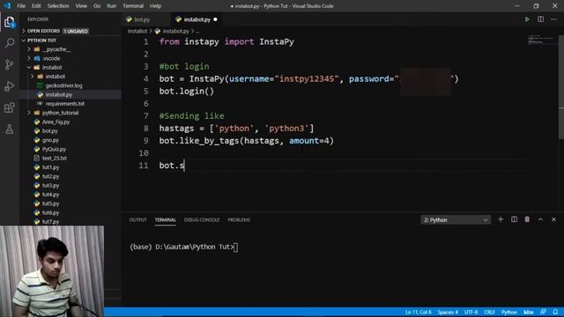Open the Run menu
This screenshot has height=317, width=564.
pyautogui.click(x=112, y=6)
